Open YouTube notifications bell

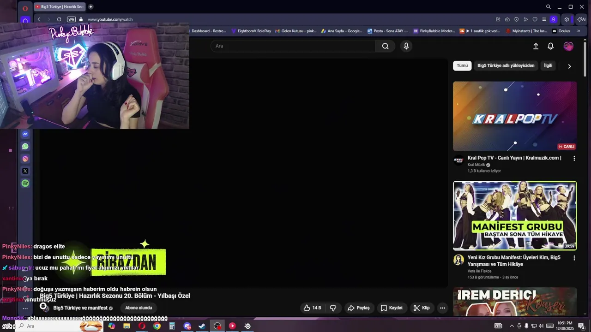(x=550, y=46)
